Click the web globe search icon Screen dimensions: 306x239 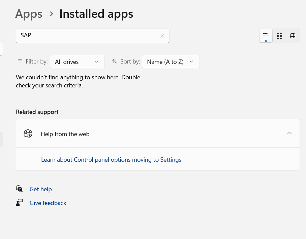[28, 134]
